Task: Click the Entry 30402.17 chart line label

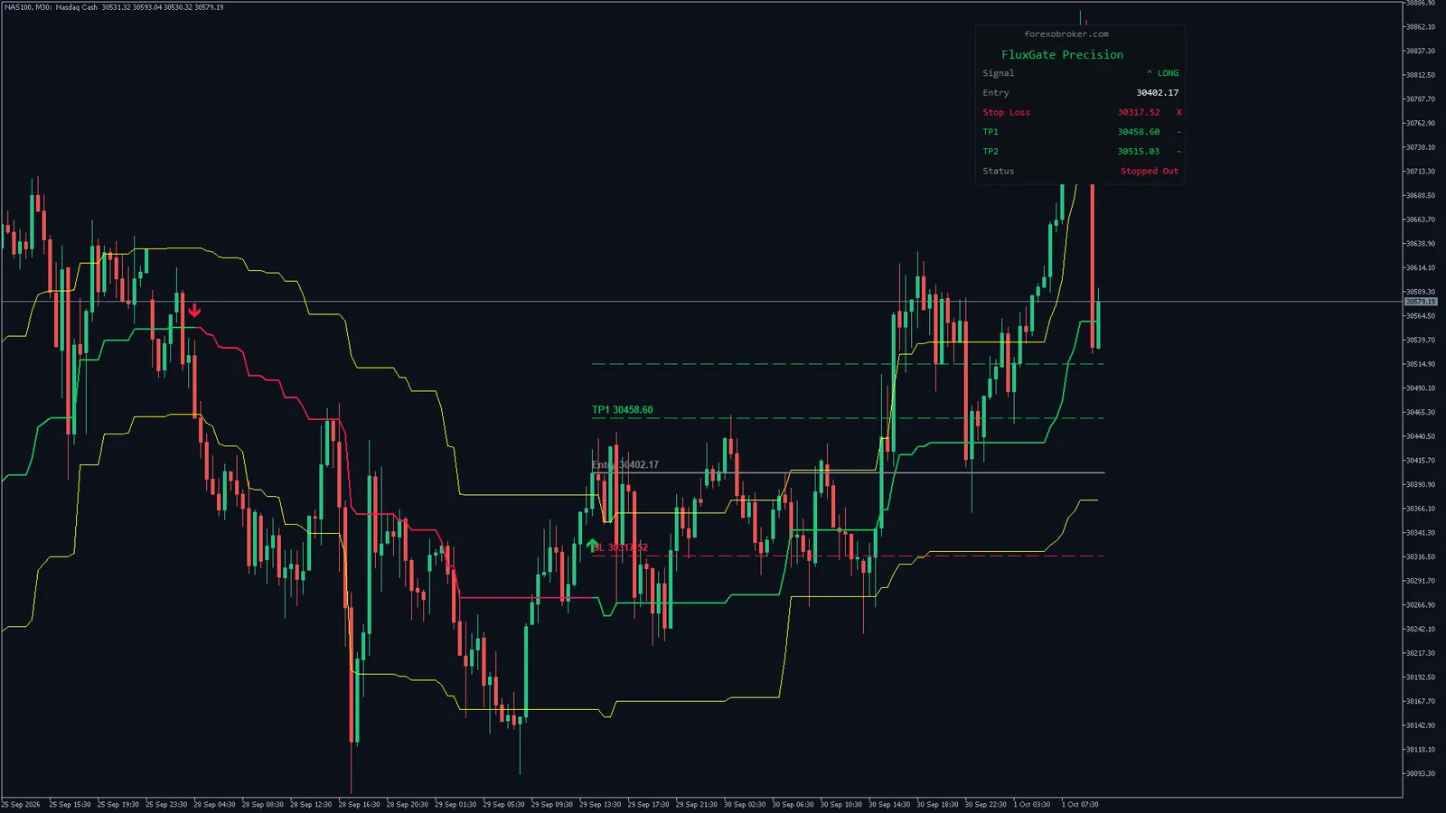Action: pyautogui.click(x=625, y=465)
